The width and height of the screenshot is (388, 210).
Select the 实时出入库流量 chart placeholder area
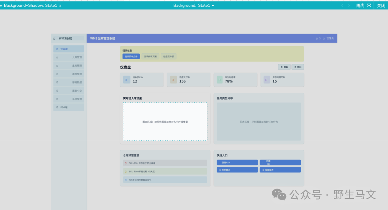pos(165,121)
